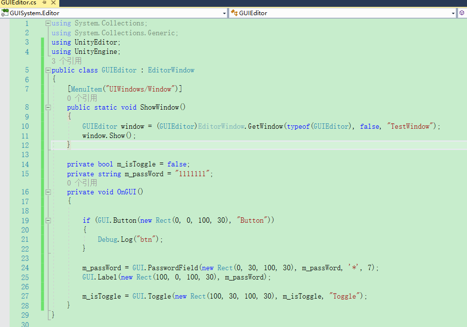Click the "Toggle" string literal

click(x=344, y=296)
